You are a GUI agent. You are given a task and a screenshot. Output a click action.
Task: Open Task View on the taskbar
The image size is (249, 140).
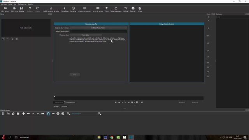[x=16, y=137]
